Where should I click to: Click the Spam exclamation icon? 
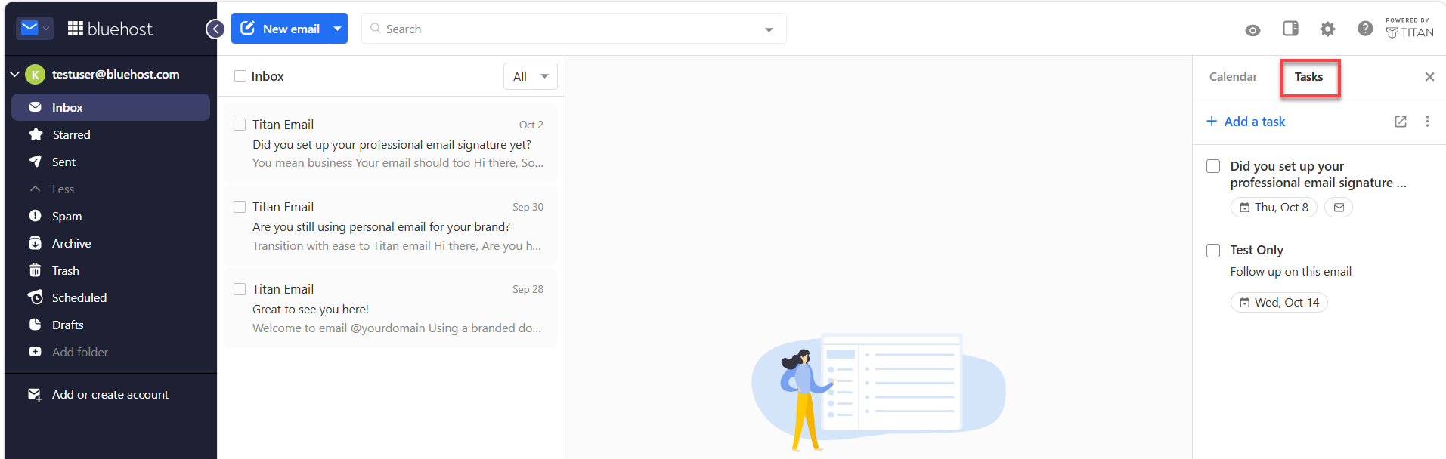(x=35, y=216)
